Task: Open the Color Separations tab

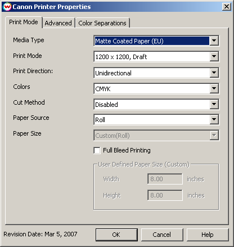Action: point(102,23)
